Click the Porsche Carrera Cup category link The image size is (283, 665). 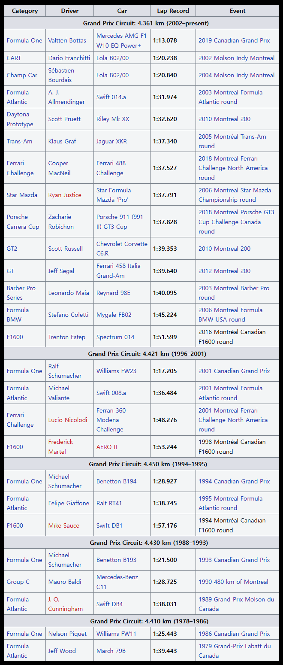click(23, 222)
